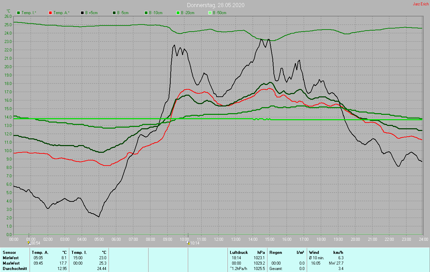Click the light green B -50cm swatch
The image size is (430, 272).
(210, 13)
